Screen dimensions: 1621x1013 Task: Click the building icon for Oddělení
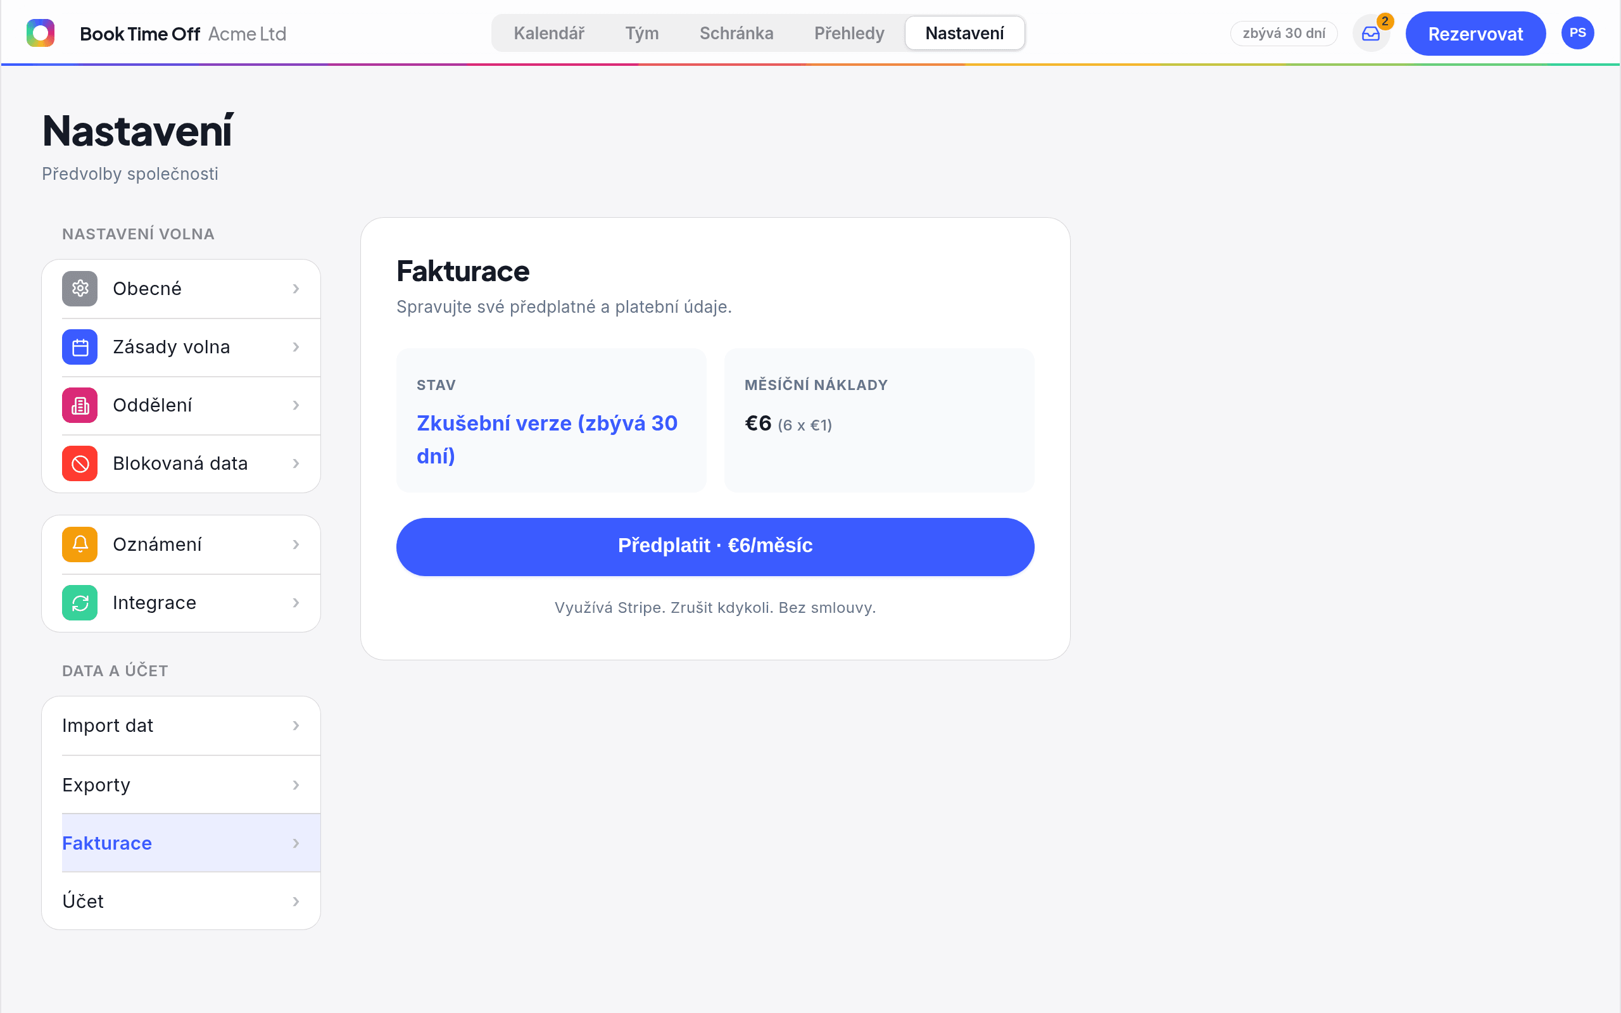click(x=80, y=405)
